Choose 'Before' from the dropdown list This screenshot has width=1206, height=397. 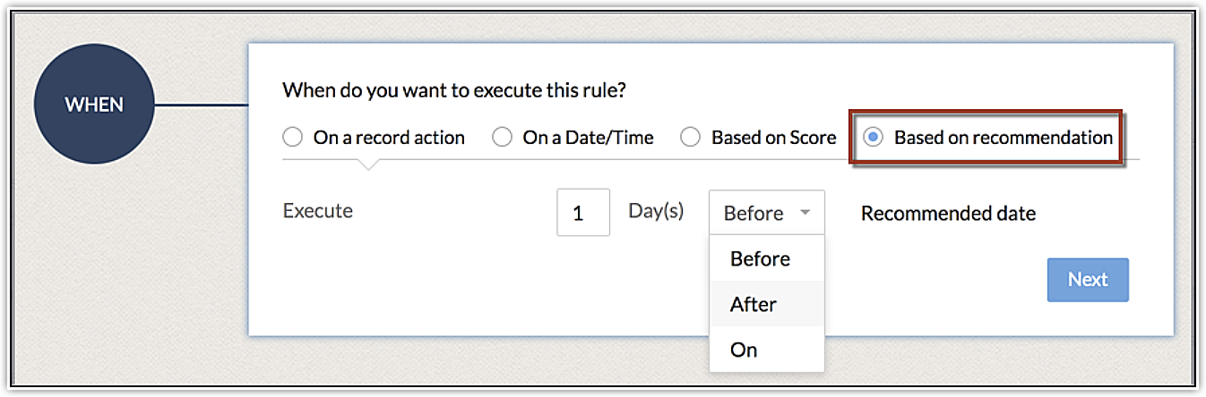[x=760, y=258]
